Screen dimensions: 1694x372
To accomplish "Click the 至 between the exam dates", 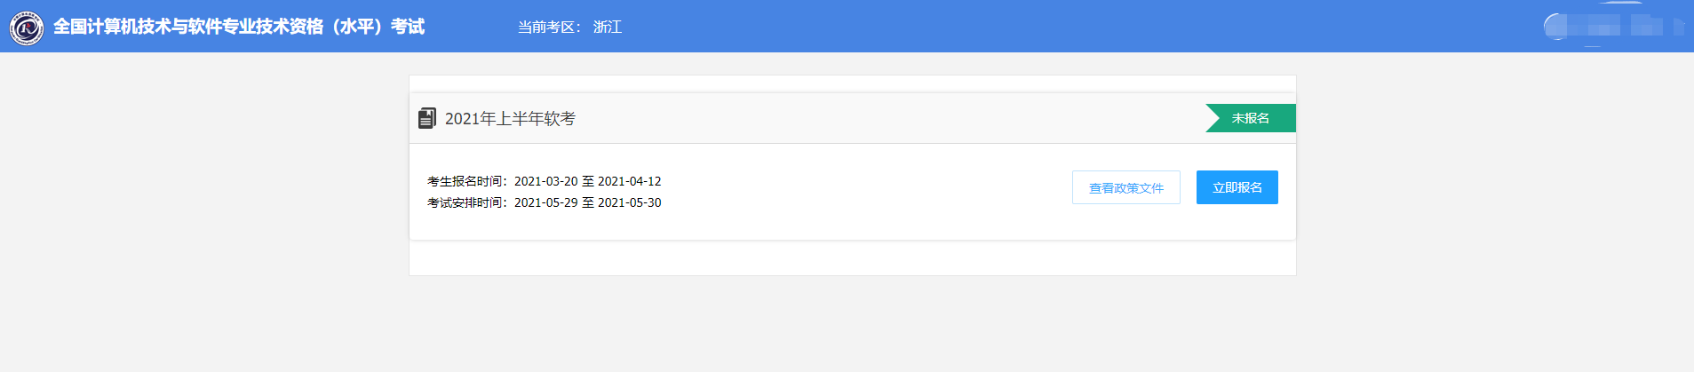I will click(x=587, y=202).
